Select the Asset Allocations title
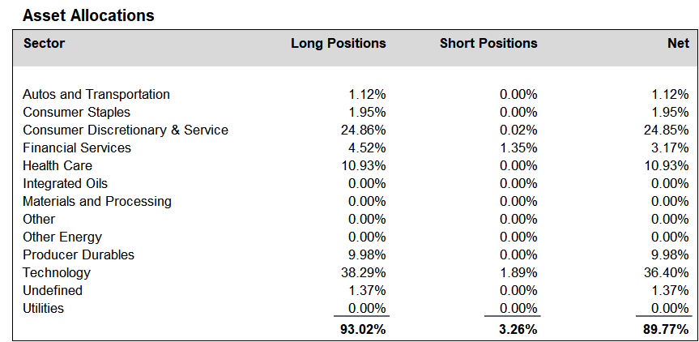 (88, 15)
